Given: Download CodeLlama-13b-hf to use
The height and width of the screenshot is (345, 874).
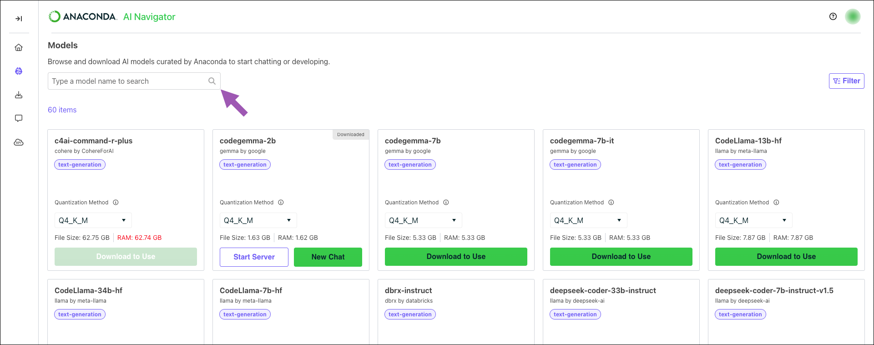Looking at the screenshot, I should (786, 257).
